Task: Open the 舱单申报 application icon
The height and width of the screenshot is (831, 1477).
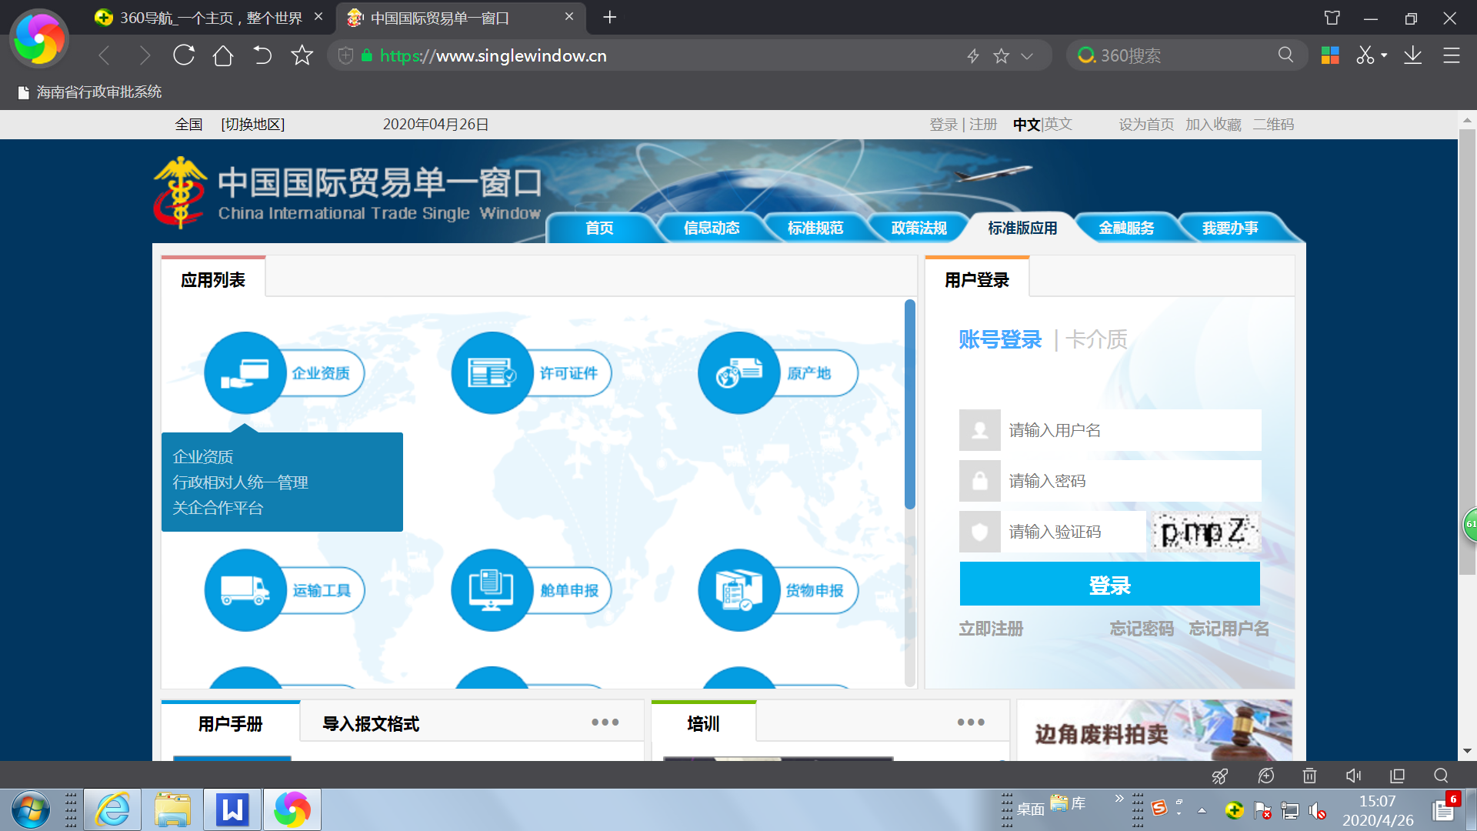Action: coord(492,591)
